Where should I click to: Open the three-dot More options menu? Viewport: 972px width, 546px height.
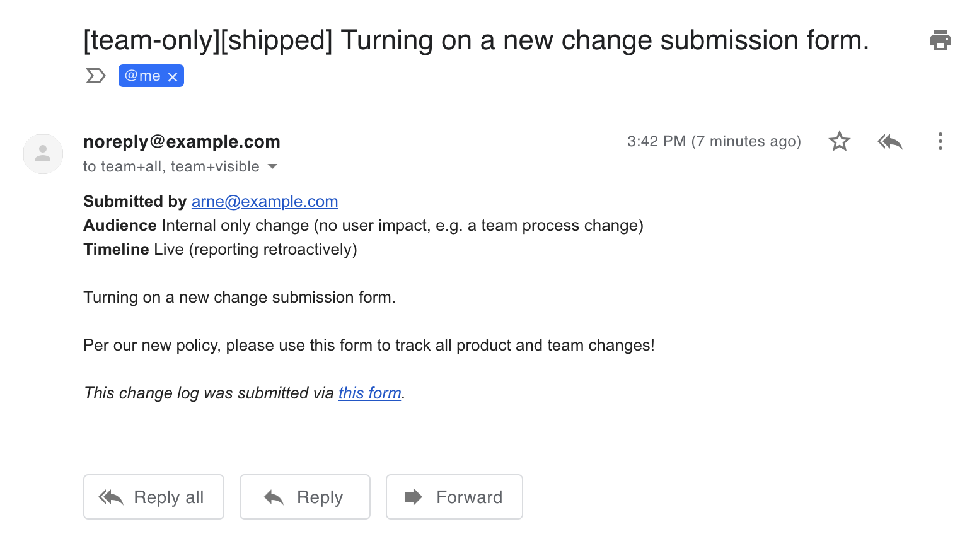click(x=940, y=141)
